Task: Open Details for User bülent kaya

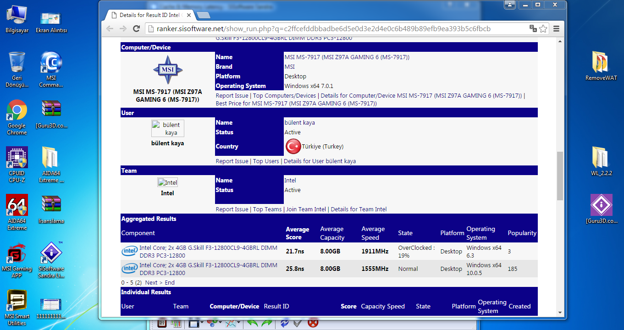Action: tap(320, 161)
